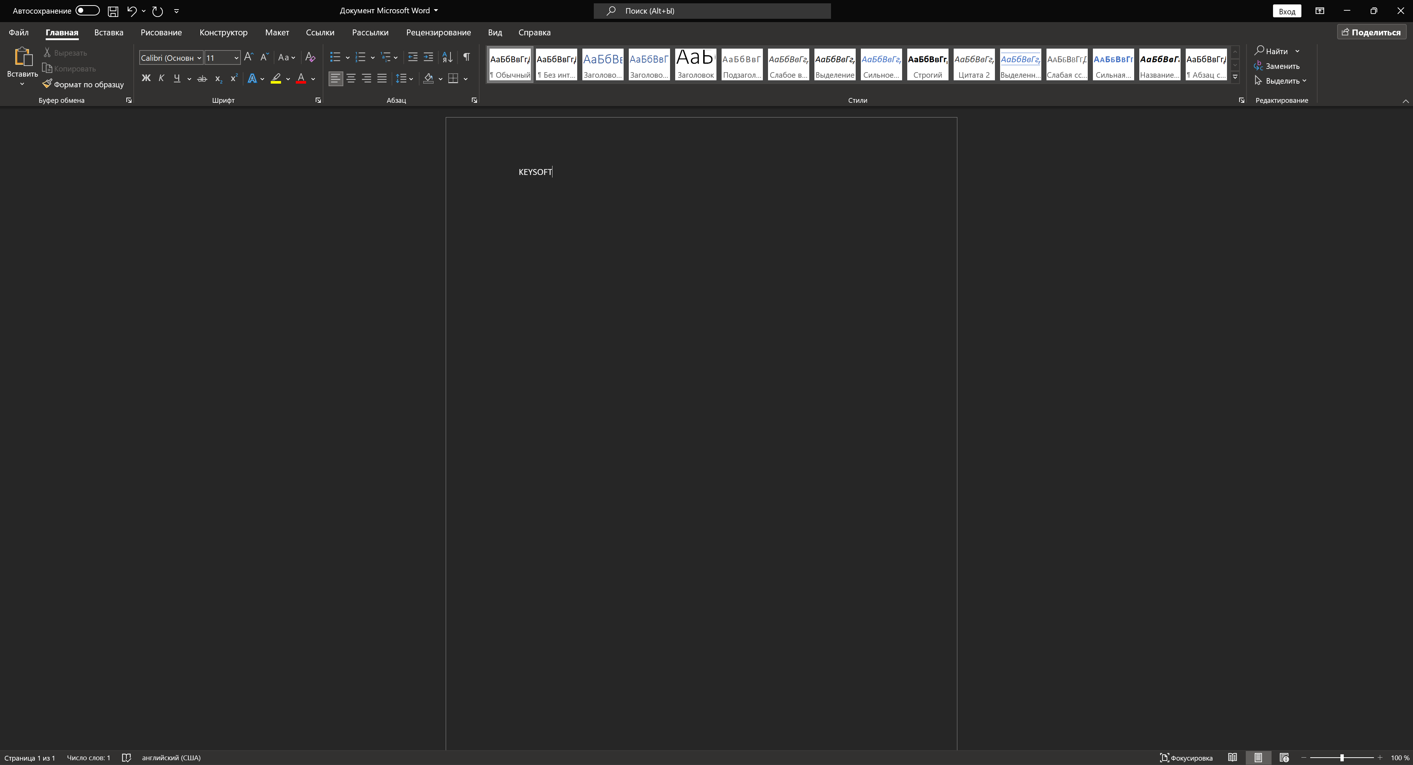The width and height of the screenshot is (1413, 765).
Task: Click the search box Поиск (Alt+Ы)
Action: click(712, 11)
